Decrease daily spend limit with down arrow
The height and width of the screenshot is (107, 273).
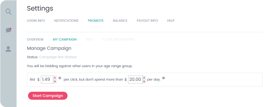(x=144, y=81)
